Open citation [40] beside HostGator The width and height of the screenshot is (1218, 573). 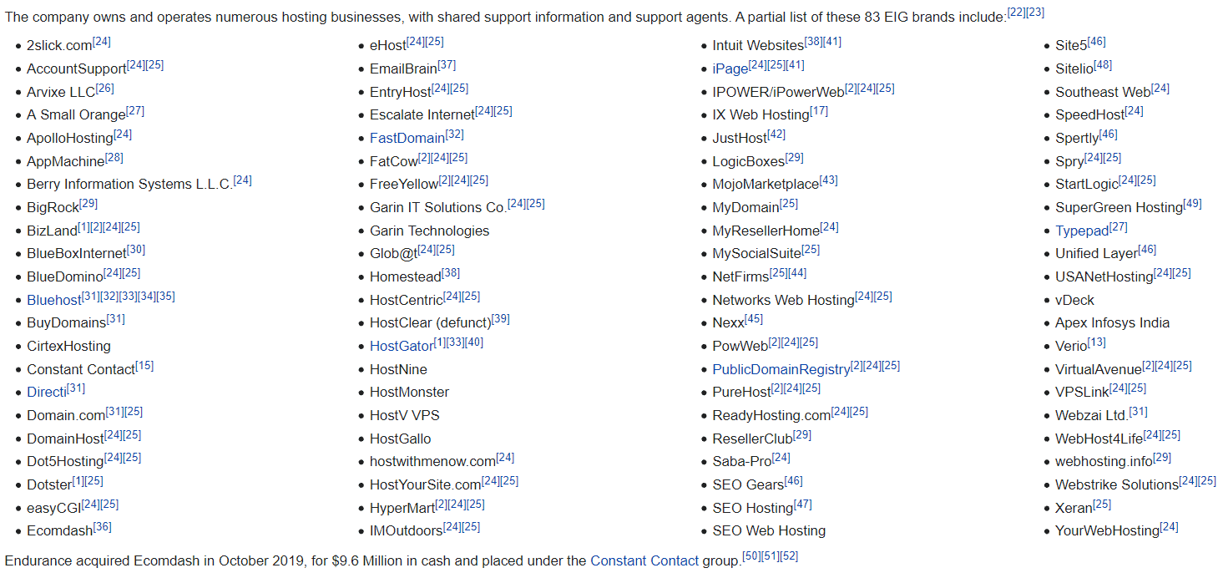[x=474, y=342]
